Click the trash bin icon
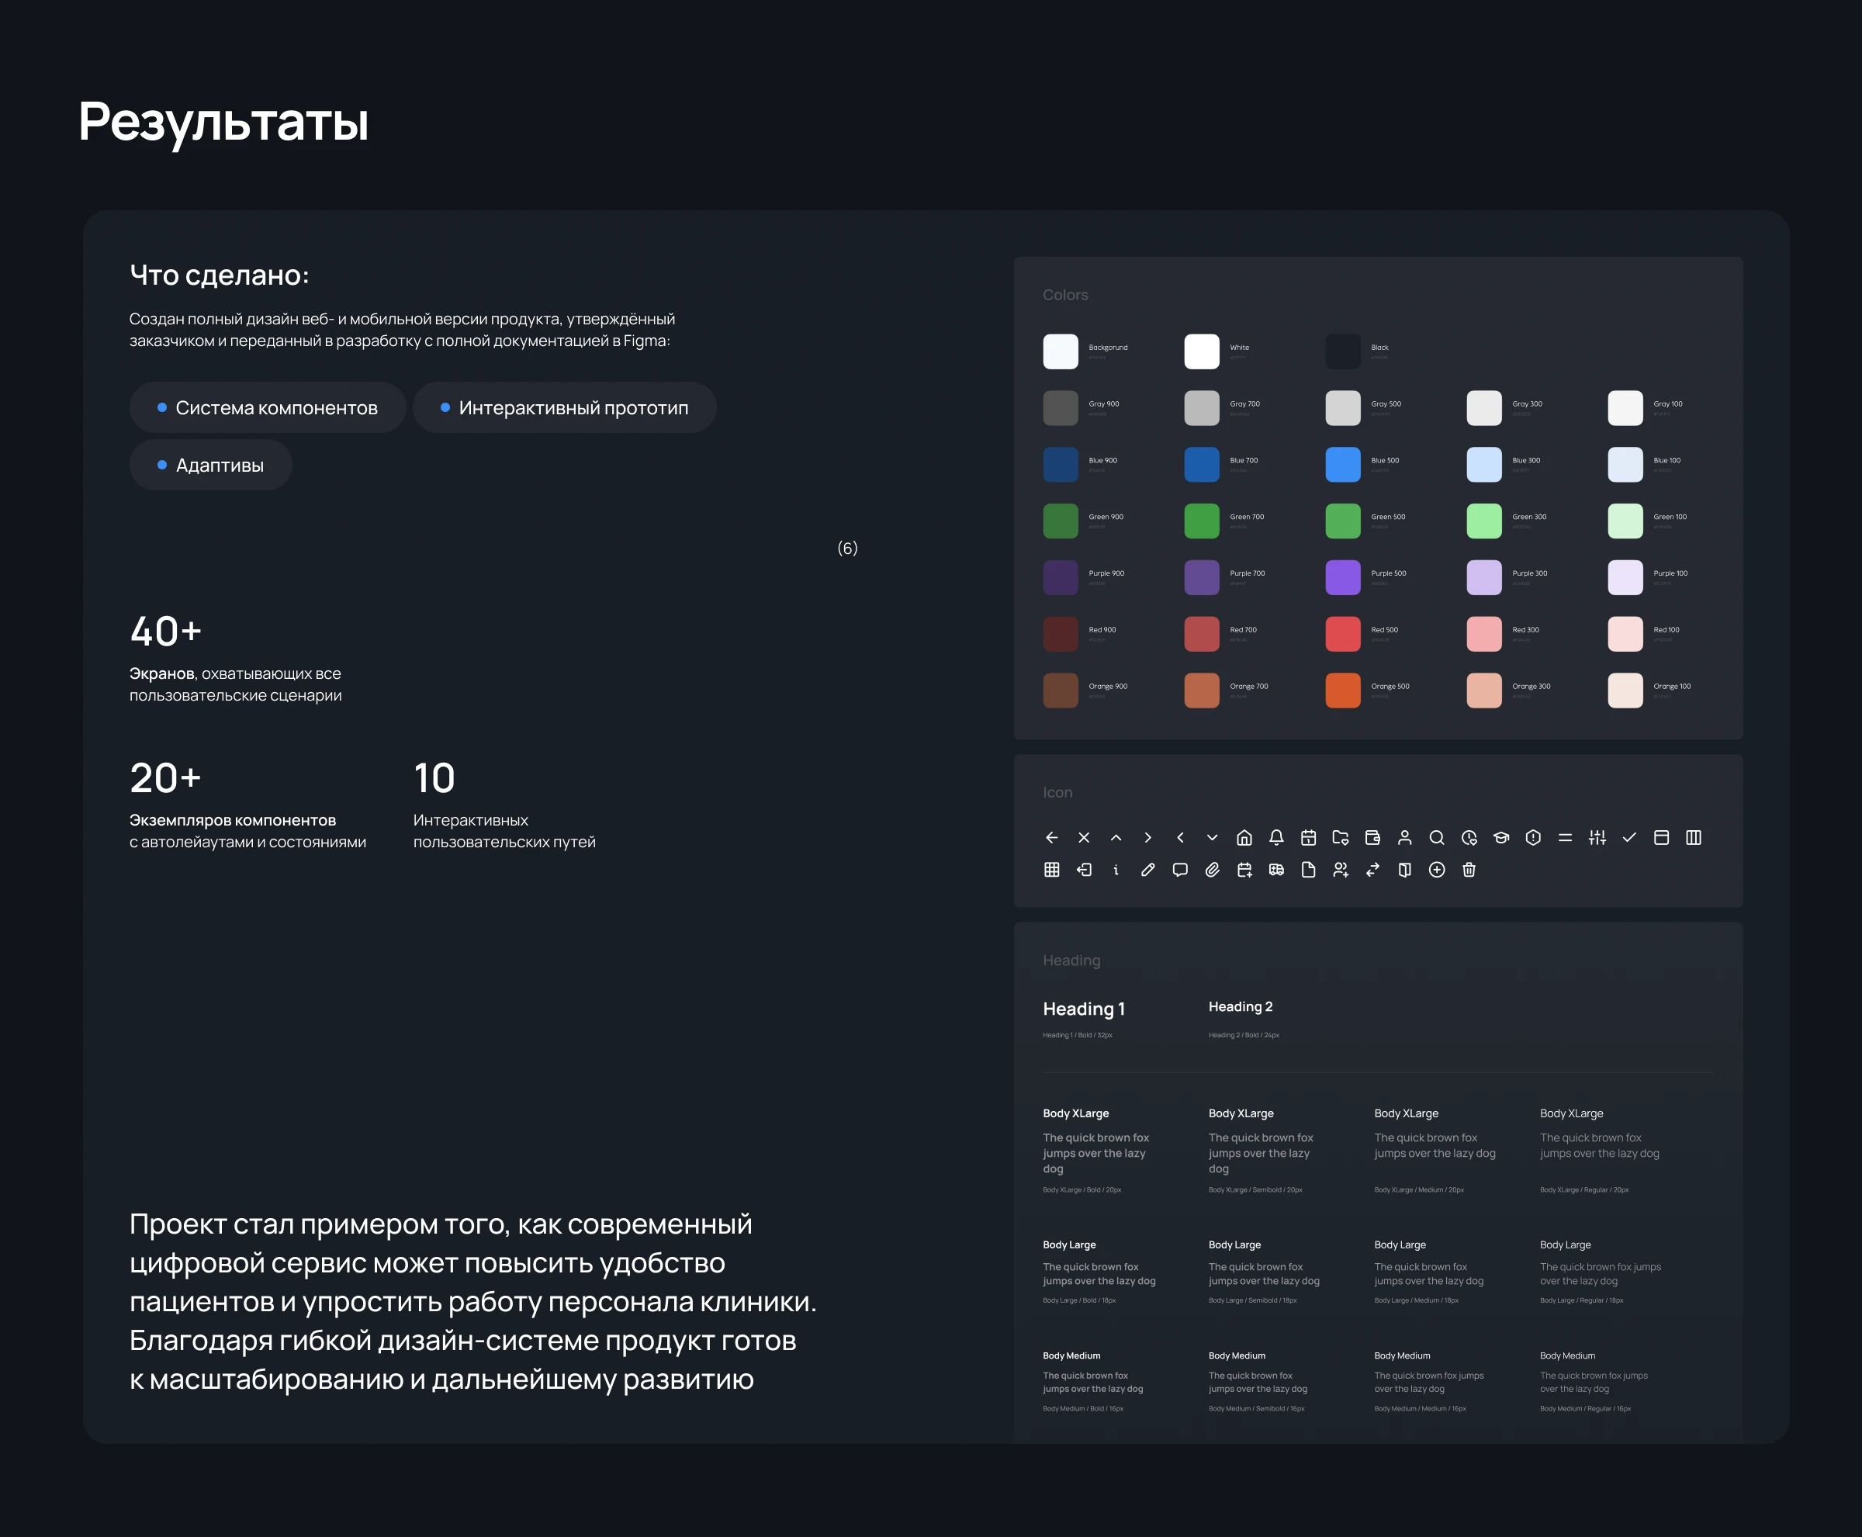1862x1537 pixels. (1469, 870)
